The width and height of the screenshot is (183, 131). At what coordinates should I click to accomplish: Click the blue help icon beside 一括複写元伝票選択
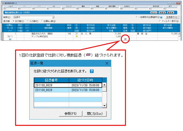[x=161, y=17]
